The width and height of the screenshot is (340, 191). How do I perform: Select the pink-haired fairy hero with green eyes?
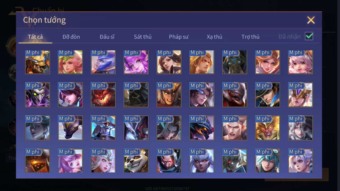click(300, 62)
